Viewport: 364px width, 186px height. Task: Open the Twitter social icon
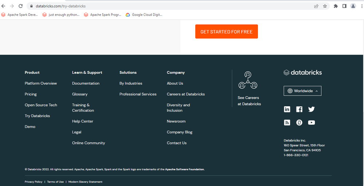pyautogui.click(x=311, y=109)
